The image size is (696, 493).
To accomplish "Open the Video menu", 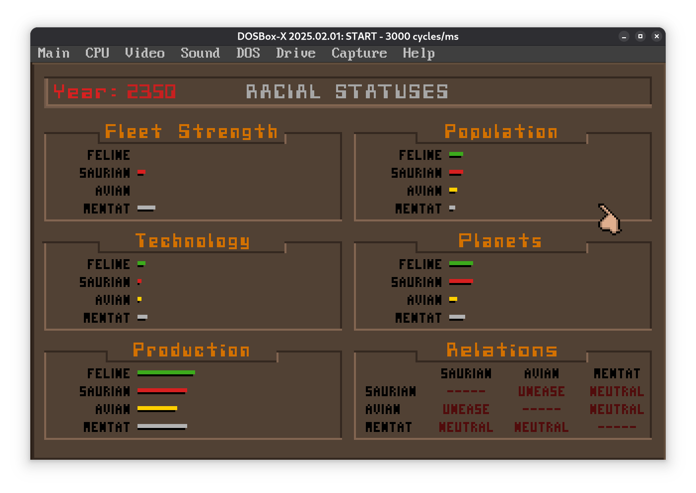I will point(144,53).
